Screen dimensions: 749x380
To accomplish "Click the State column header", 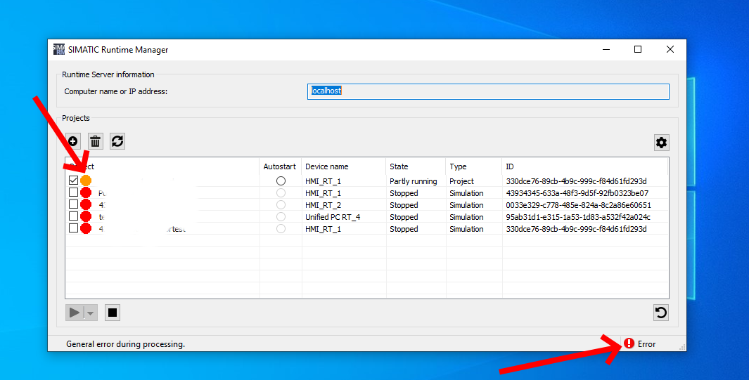I will (x=416, y=166).
